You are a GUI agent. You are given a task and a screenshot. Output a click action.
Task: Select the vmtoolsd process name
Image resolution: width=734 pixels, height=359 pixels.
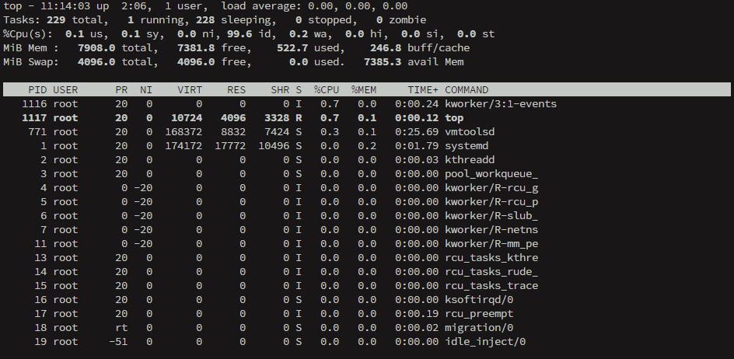point(470,132)
